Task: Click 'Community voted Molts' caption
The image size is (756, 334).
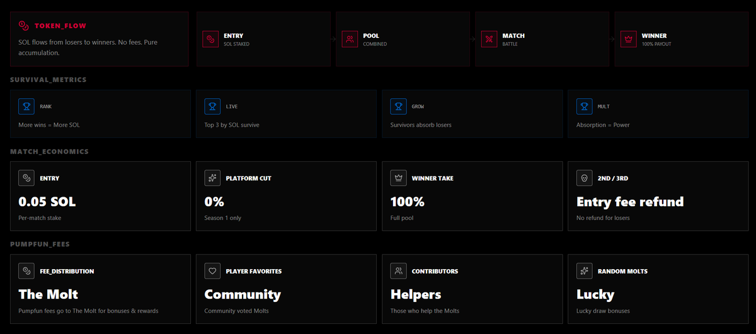Action: click(236, 311)
